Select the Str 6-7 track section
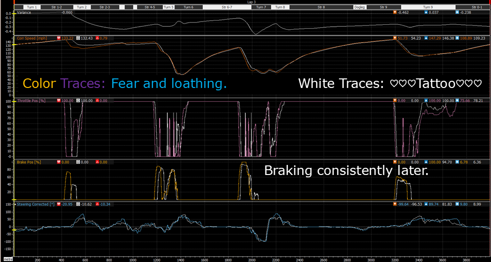 pos(227,7)
